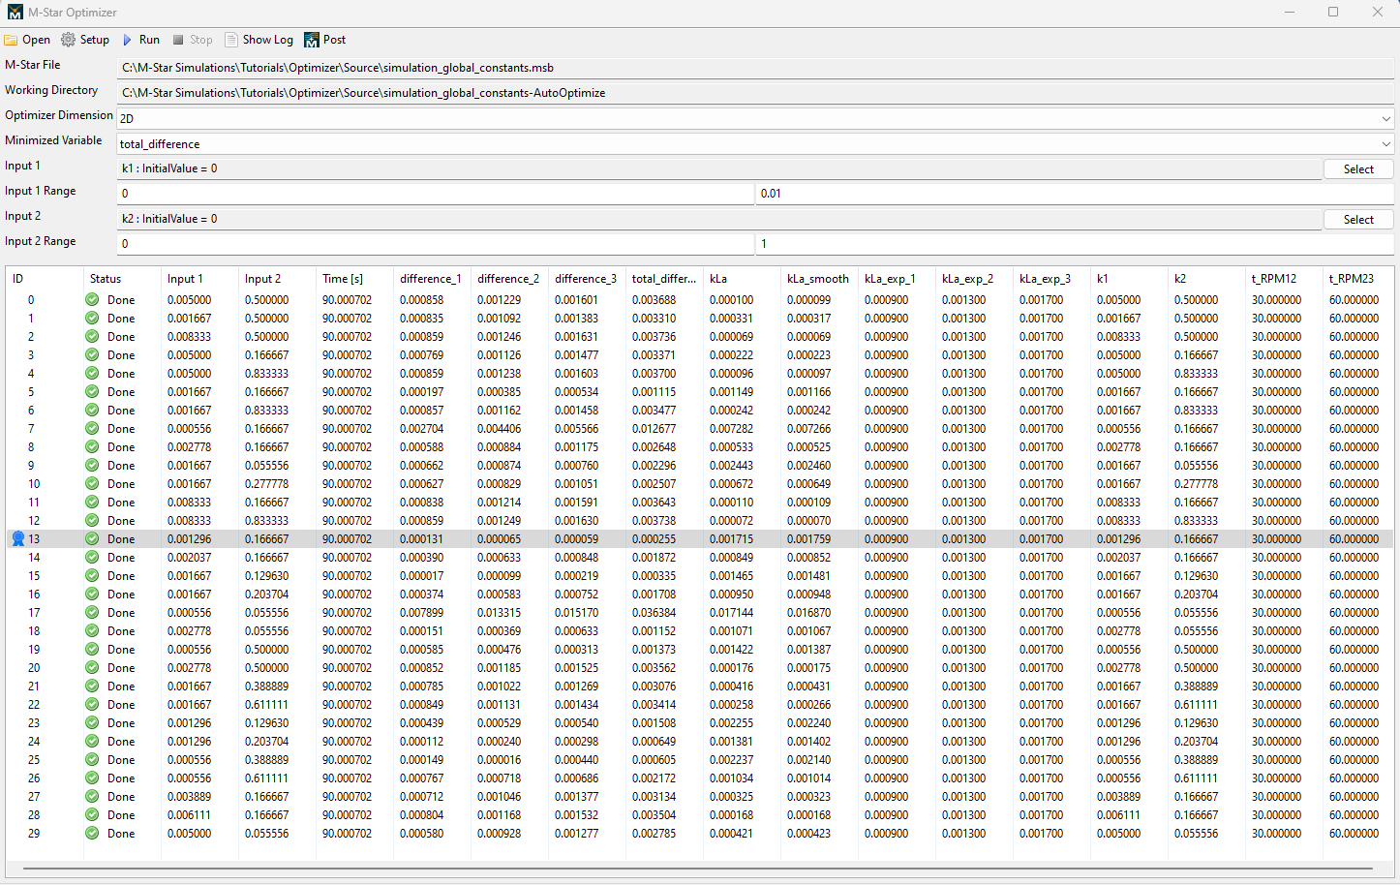
Task: Click the Open folder icon in toolbar
Action: (12, 40)
